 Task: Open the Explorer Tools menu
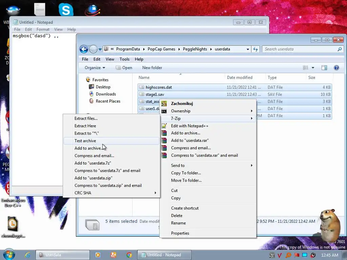pyautogui.click(x=124, y=59)
